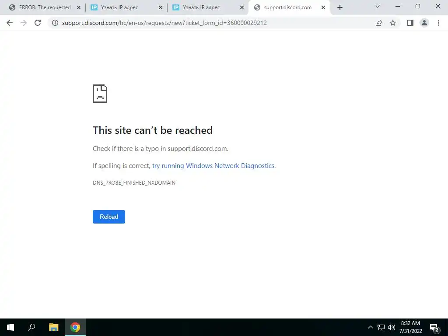Show hidden system tray icons

370,327
